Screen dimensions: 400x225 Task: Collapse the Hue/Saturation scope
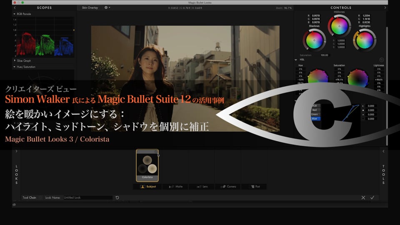[14, 67]
